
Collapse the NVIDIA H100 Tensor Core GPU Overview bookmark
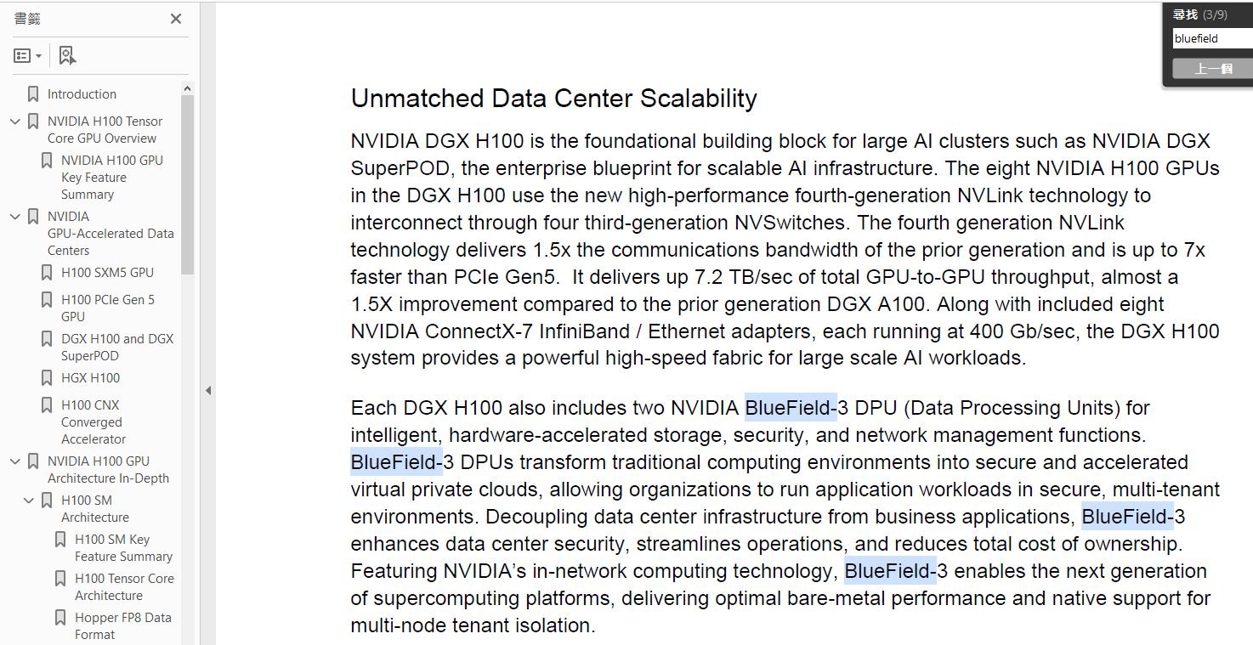coord(14,122)
